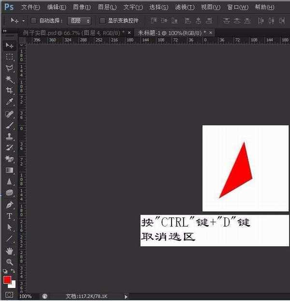Select the Polygonal Lasso tool
This screenshot has height=301, width=290.
coord(9,68)
